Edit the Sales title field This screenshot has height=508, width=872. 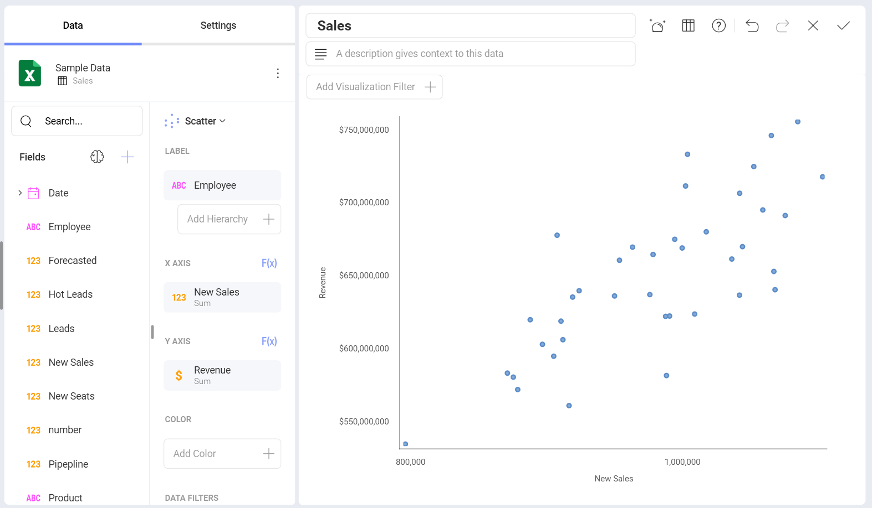[x=471, y=25]
